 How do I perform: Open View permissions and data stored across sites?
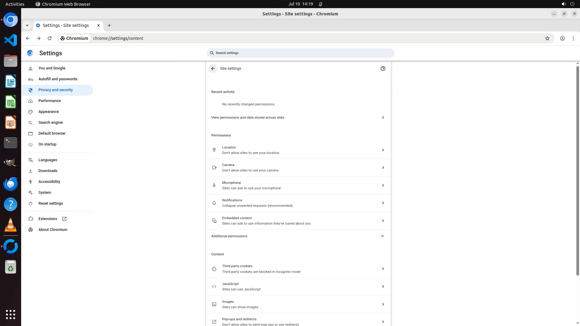[298, 117]
